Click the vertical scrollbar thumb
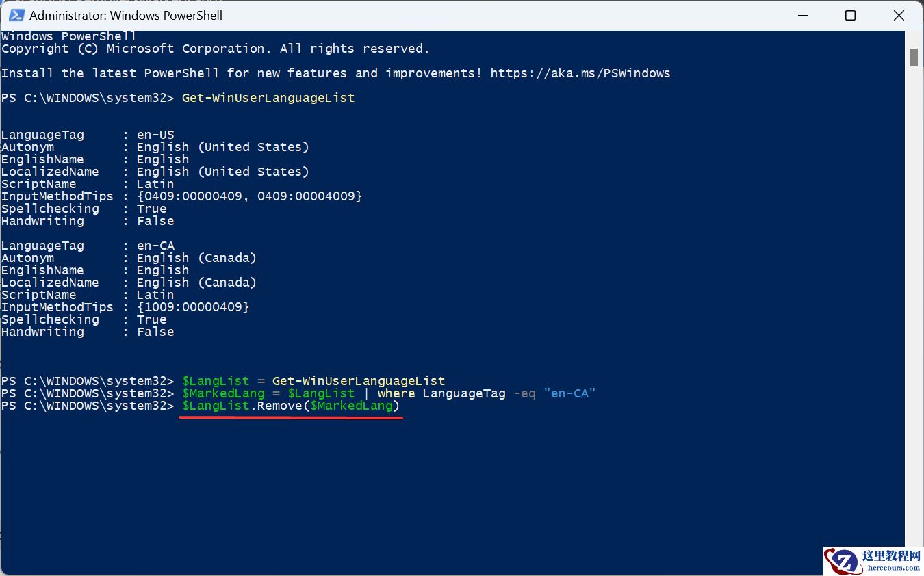The height and width of the screenshot is (576, 924). [x=914, y=57]
